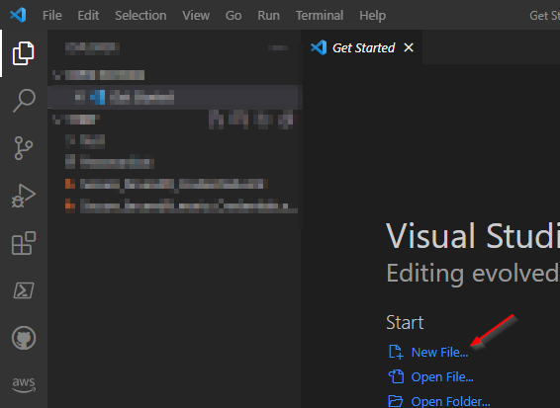Image resolution: width=560 pixels, height=408 pixels.
Task: Open the Search view in activity bar
Action: point(24,101)
